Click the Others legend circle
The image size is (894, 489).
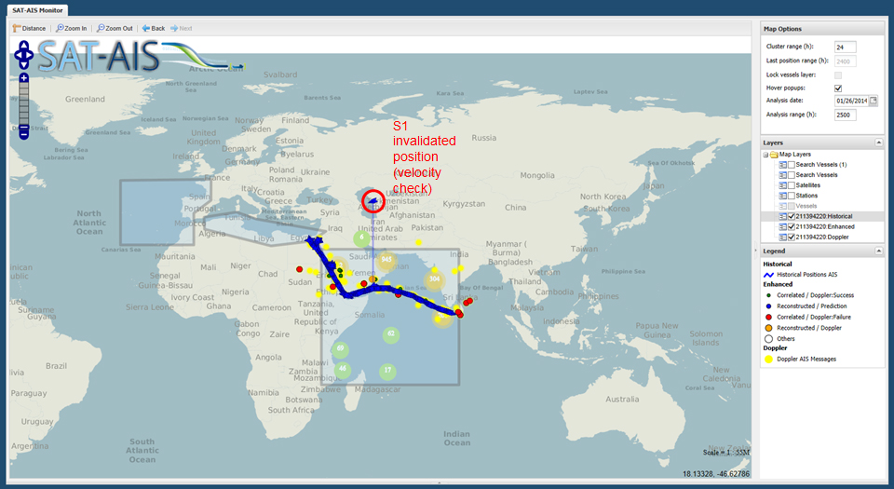(x=768, y=338)
